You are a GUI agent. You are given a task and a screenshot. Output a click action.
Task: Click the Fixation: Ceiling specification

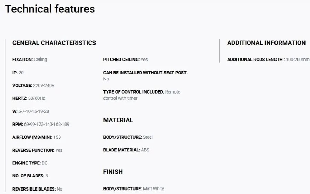tap(30, 60)
